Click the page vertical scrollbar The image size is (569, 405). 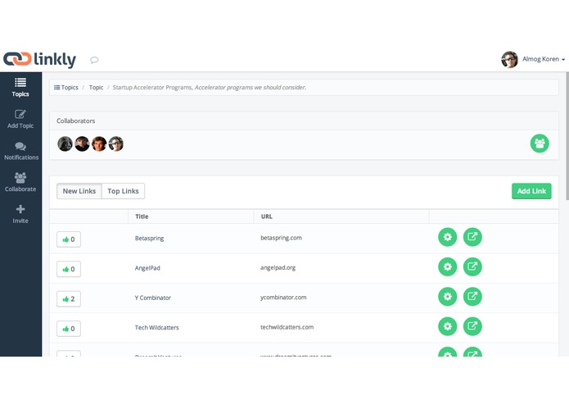coord(567,136)
